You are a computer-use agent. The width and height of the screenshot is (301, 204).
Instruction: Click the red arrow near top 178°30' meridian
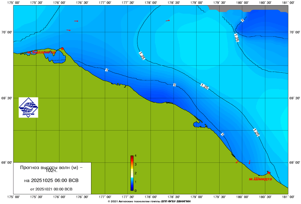168,21
